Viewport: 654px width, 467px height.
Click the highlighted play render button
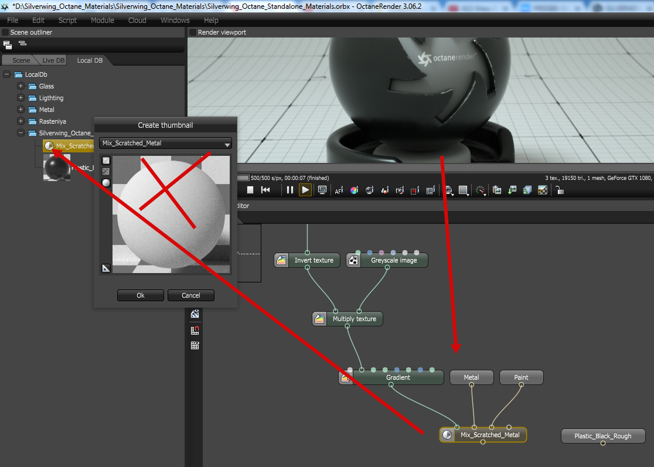click(305, 190)
